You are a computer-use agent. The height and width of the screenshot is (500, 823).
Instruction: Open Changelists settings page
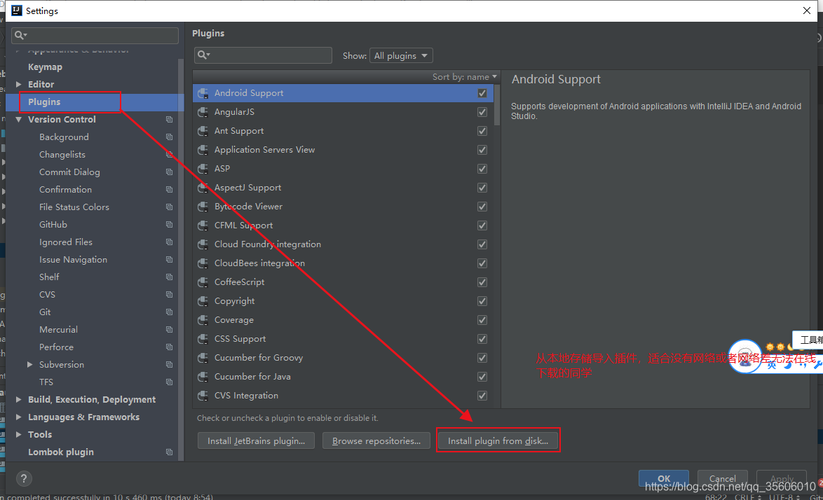(x=62, y=155)
